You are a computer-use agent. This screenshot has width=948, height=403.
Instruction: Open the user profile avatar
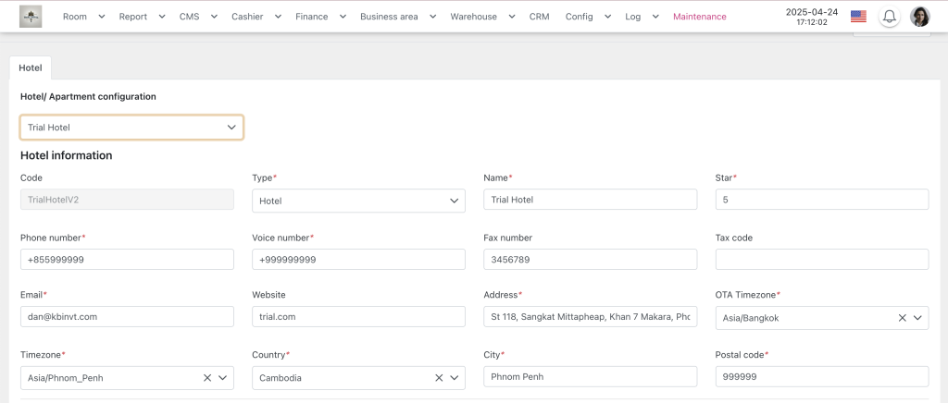point(919,17)
